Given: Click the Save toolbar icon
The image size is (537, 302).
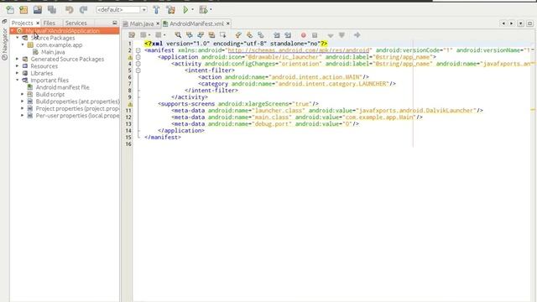Looking at the screenshot, I should pos(37,10).
